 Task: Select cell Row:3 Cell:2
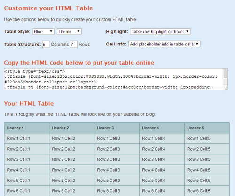pos(72,159)
